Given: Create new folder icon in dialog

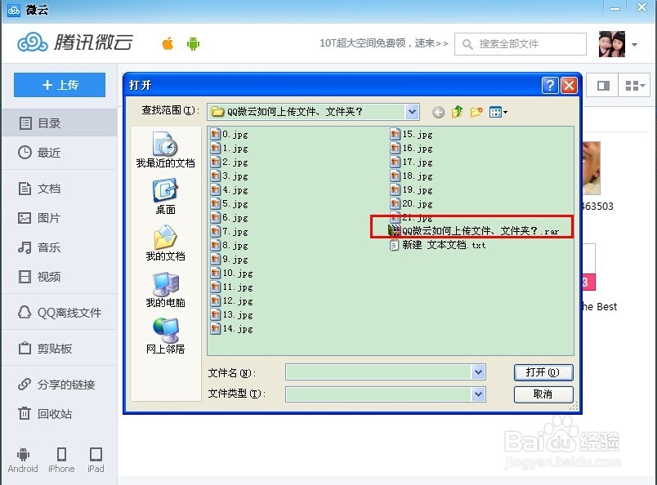Looking at the screenshot, I should click(x=476, y=112).
